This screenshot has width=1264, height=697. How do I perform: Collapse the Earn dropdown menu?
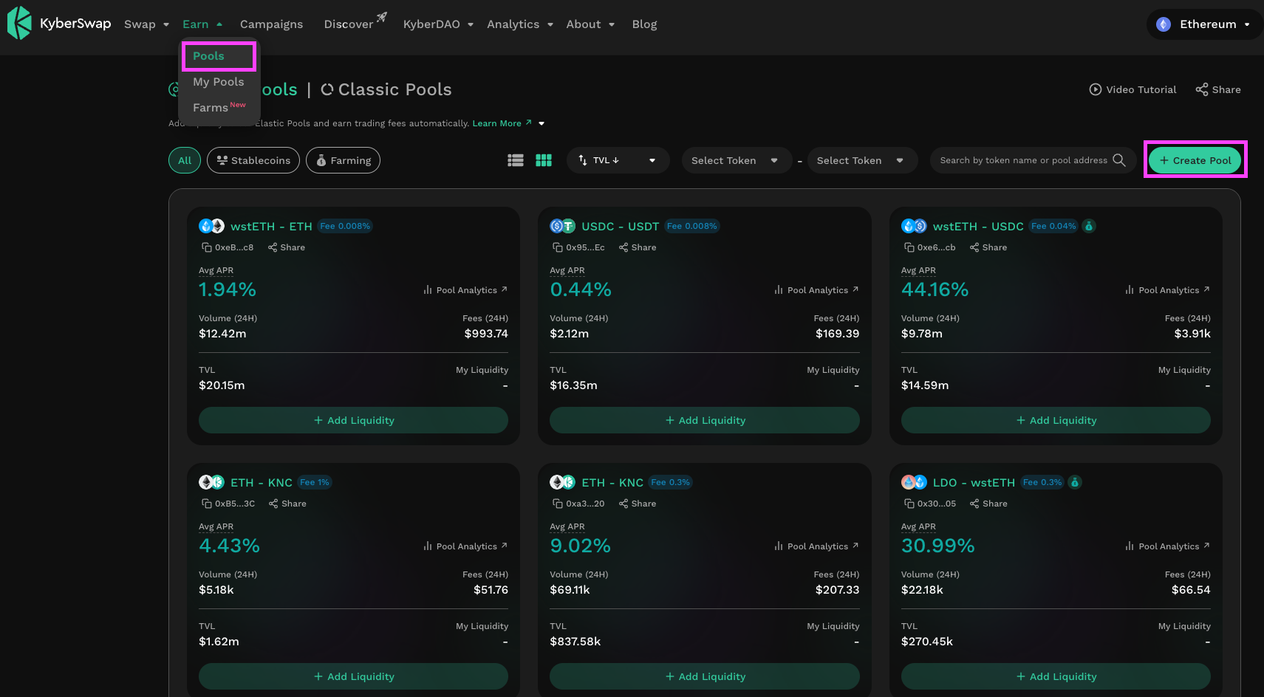202,24
